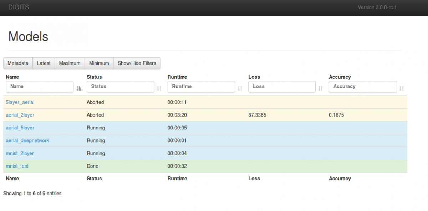Sort the table by Runtime using its sort icon

(x=240, y=88)
